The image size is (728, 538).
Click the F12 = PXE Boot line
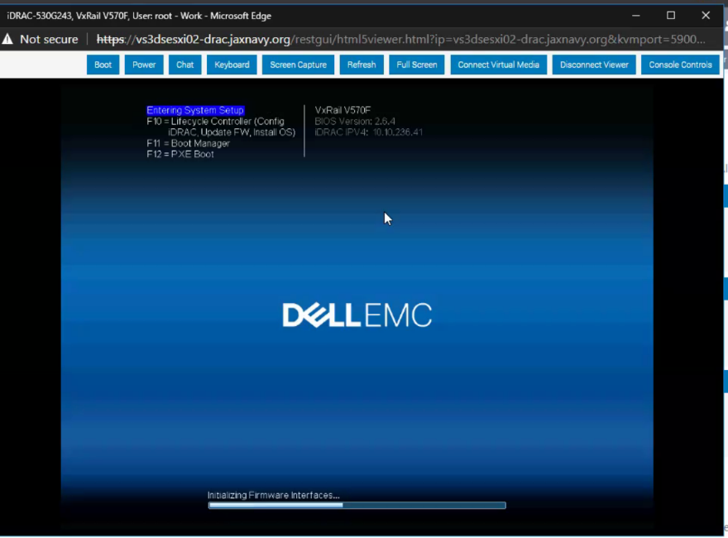(x=180, y=154)
